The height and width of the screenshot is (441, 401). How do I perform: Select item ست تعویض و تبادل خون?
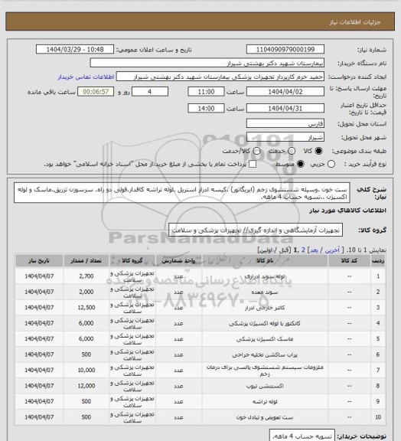point(265,417)
